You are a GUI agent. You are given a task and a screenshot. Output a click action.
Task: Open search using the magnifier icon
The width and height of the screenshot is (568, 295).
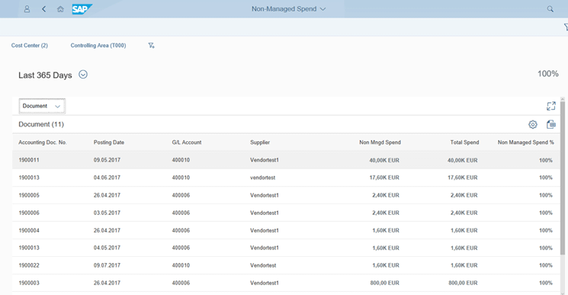pos(550,9)
